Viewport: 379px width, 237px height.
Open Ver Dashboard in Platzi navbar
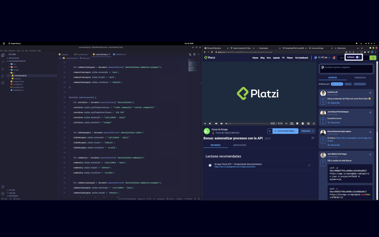click(301, 58)
